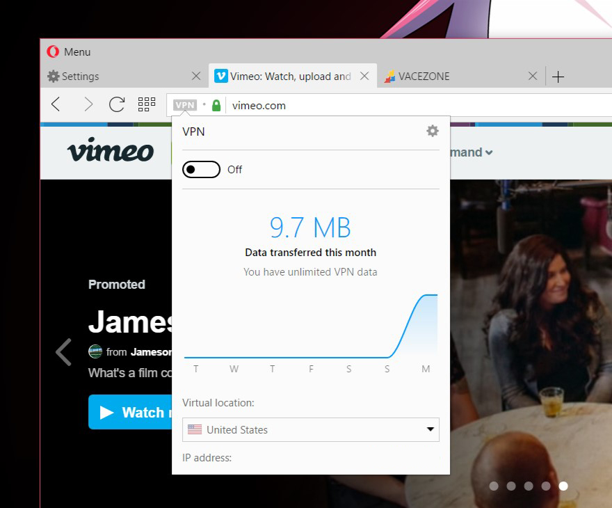
Task: Click the Vimeo favicon in tab
Action: (x=221, y=76)
